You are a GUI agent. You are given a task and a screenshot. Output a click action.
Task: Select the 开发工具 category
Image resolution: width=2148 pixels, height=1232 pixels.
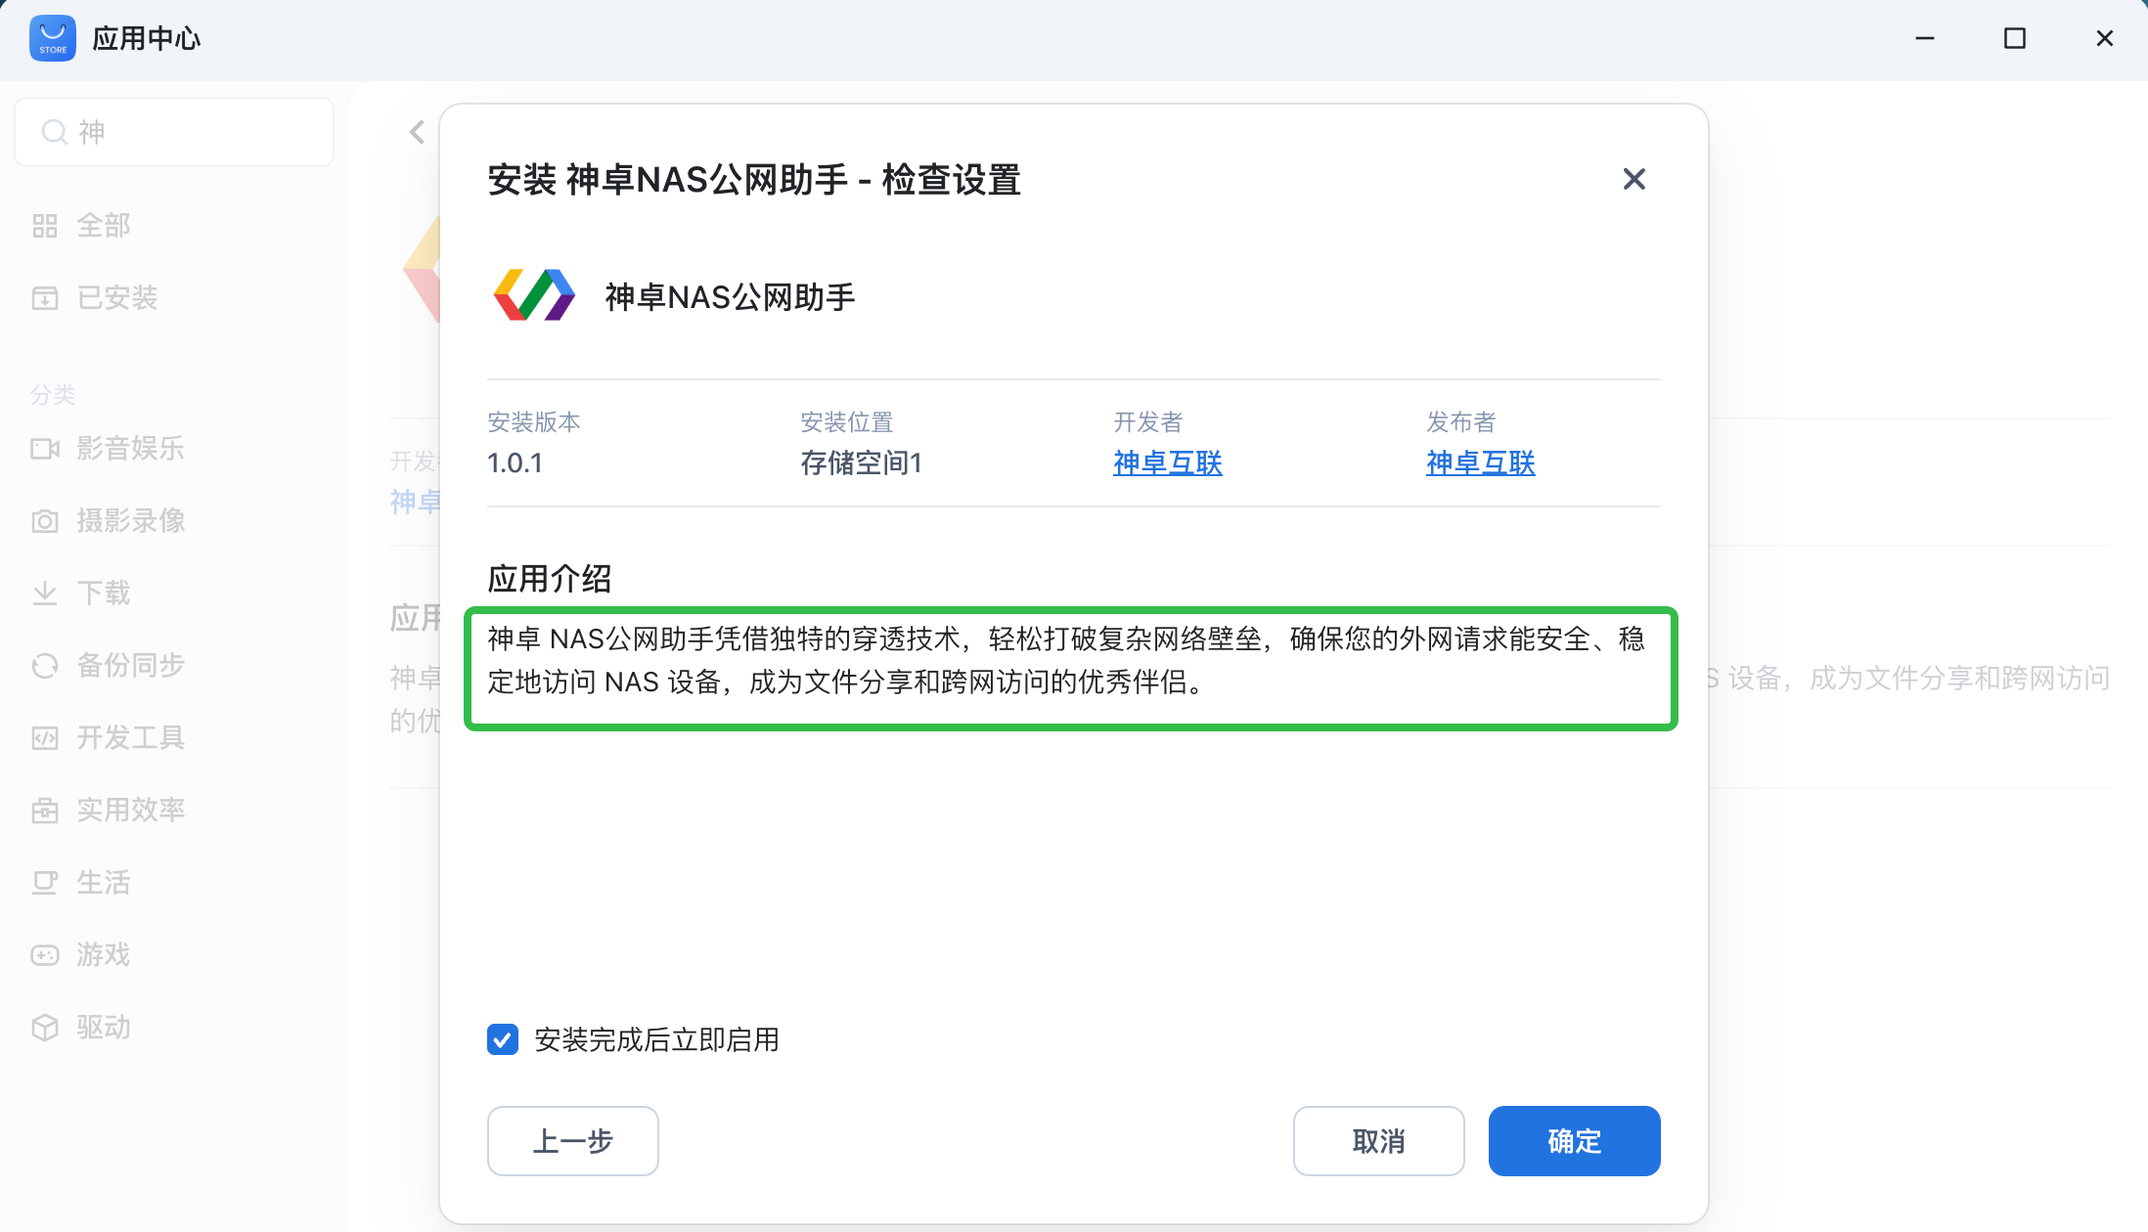tap(130, 738)
